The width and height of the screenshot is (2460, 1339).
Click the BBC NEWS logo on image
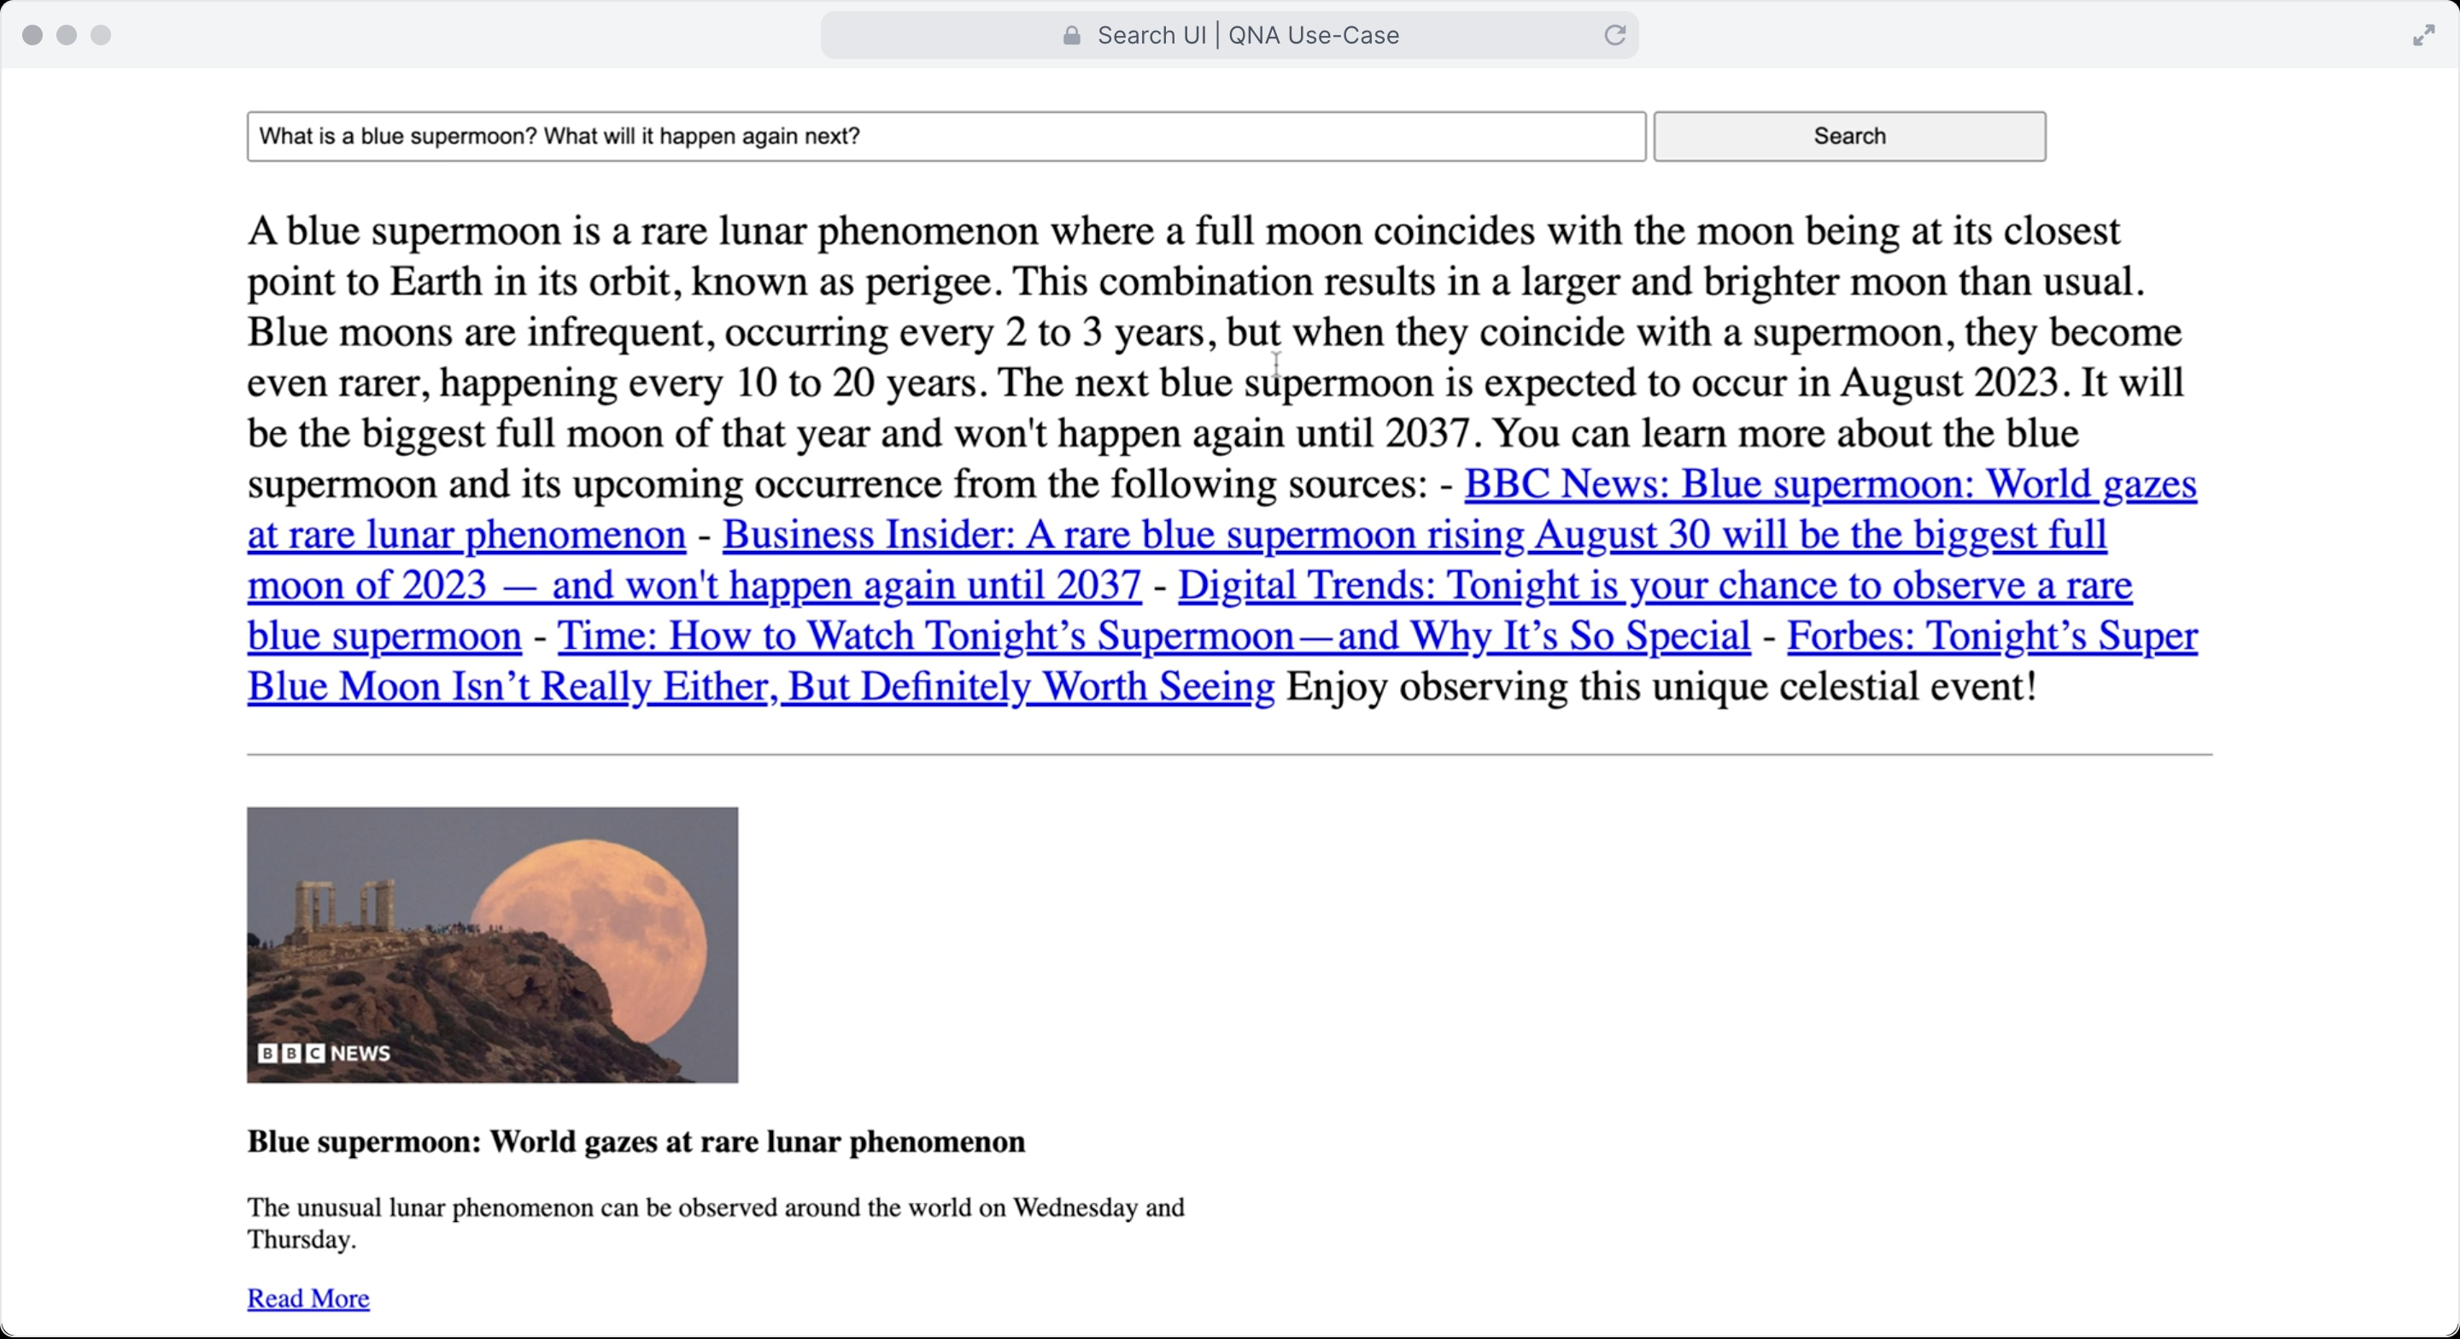tap(324, 1054)
